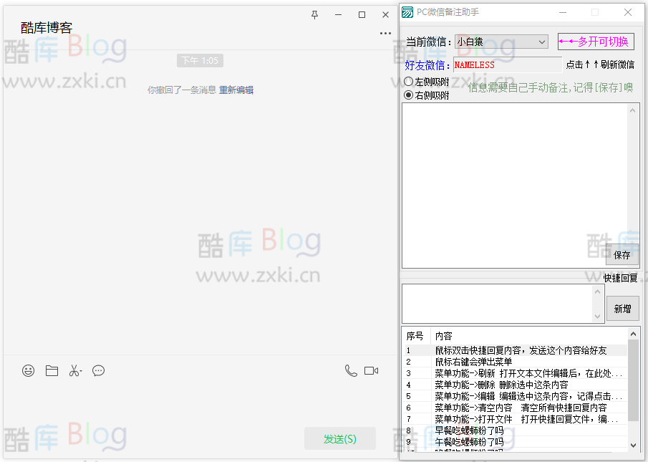Click 重新编辑 to re-edit recalled message
The height and width of the screenshot is (462, 648).
236,90
